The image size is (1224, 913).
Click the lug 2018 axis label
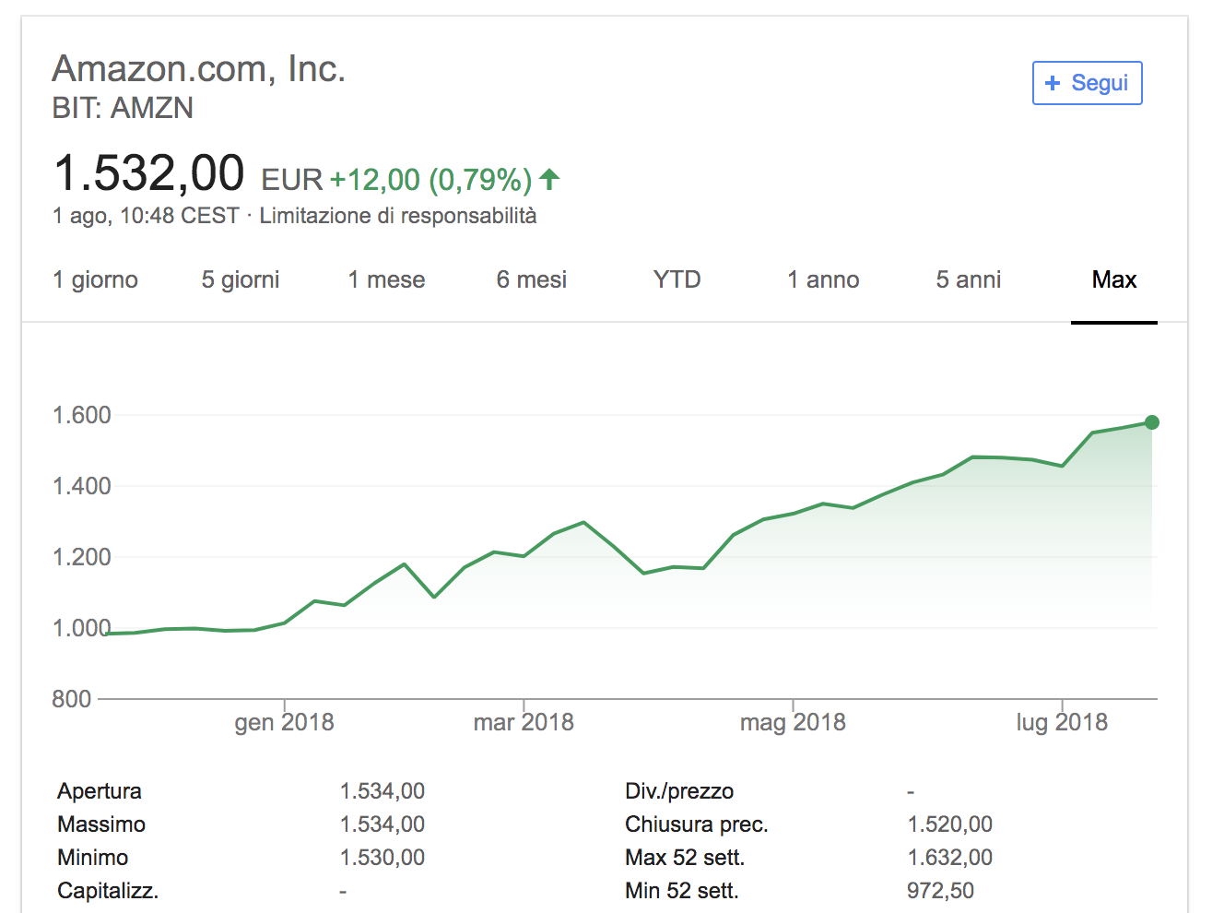pos(1062,722)
